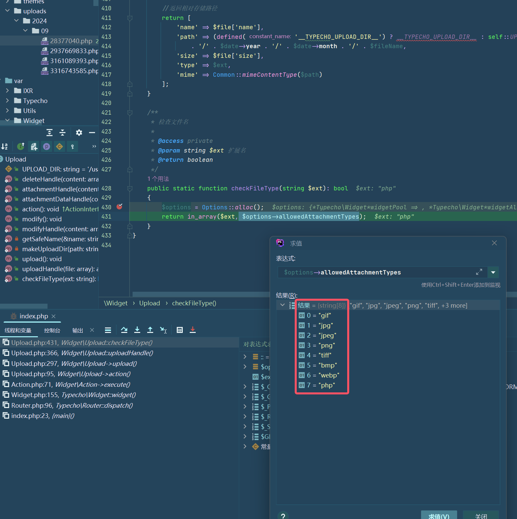Image resolution: width=517 pixels, height=519 pixels.
Task: Click the Show Execution Point debug icon
Action: [x=108, y=330]
